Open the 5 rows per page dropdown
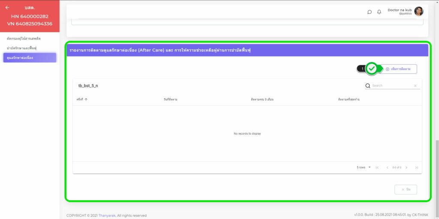Screen dimensions: 439x219 click(x=364, y=168)
